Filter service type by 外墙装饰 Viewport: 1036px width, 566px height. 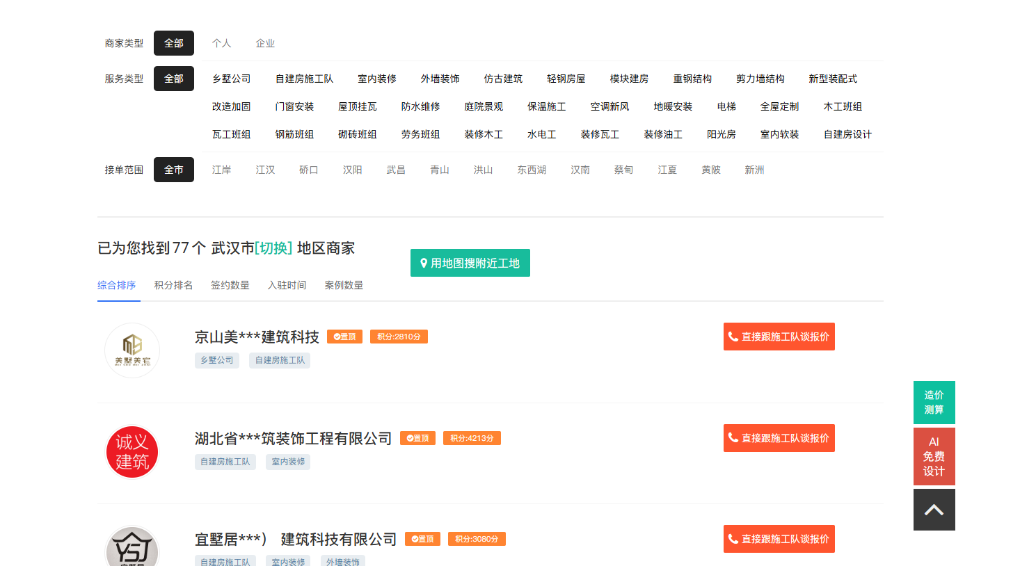(440, 79)
